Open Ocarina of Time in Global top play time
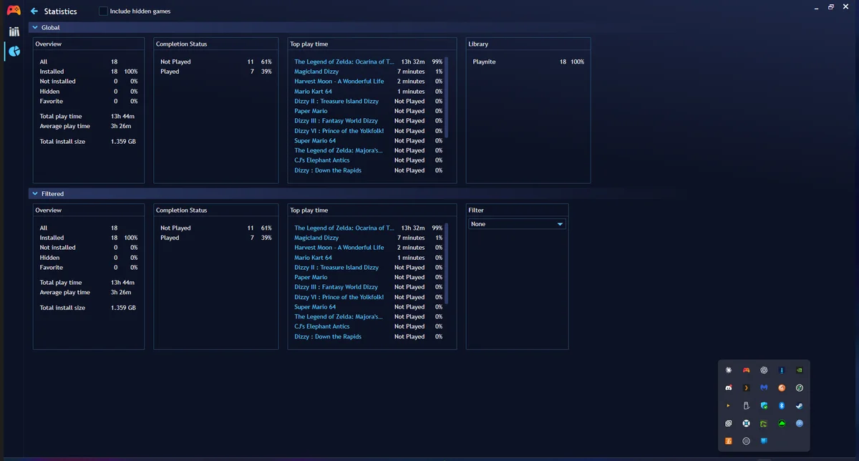Viewport: 859px width, 461px height. coord(344,62)
